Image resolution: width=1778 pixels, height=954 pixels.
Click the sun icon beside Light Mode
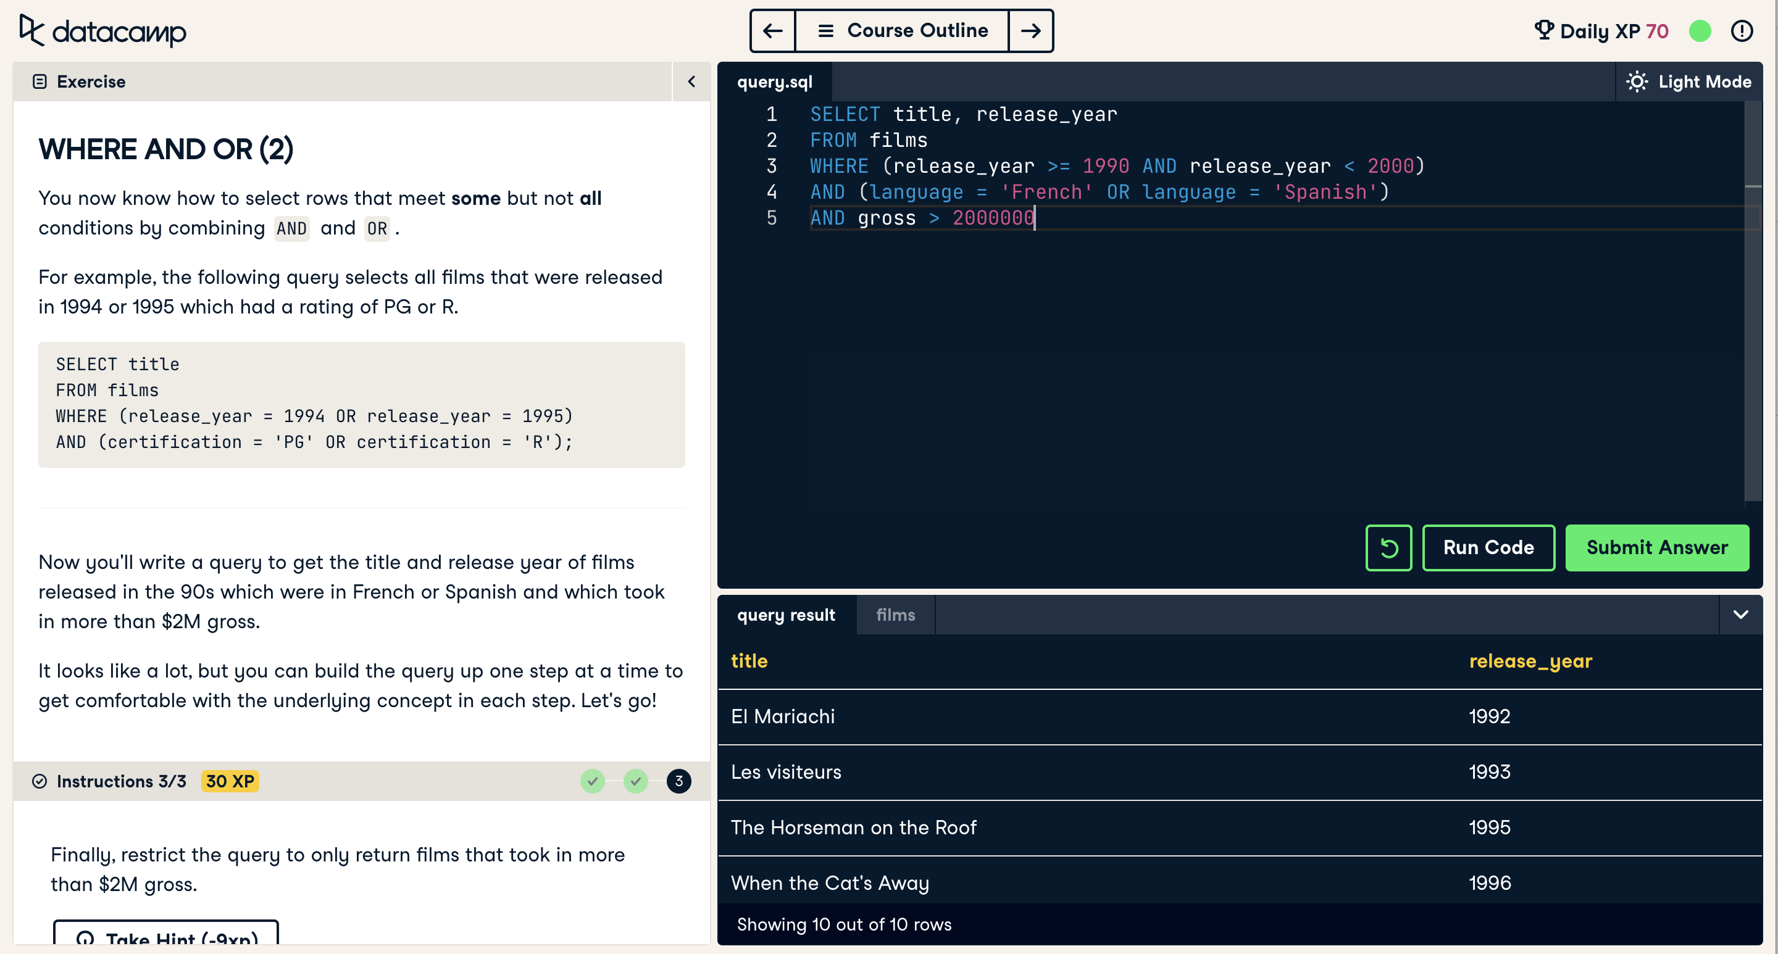coord(1637,81)
